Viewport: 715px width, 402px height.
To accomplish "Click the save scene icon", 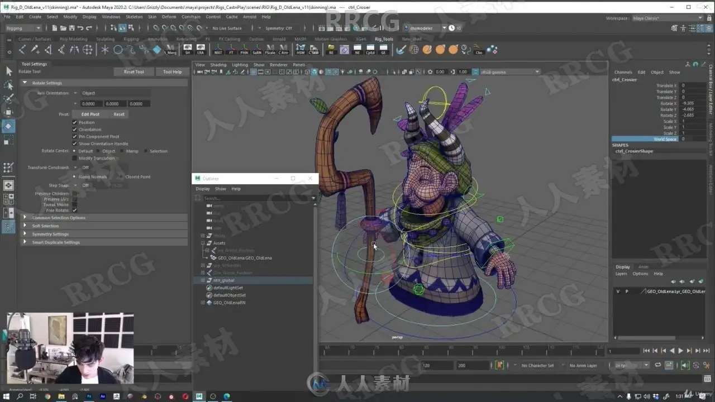I will coord(72,28).
